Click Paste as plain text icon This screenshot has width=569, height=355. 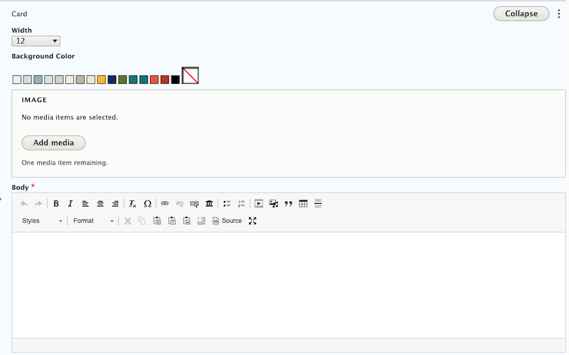(x=172, y=221)
